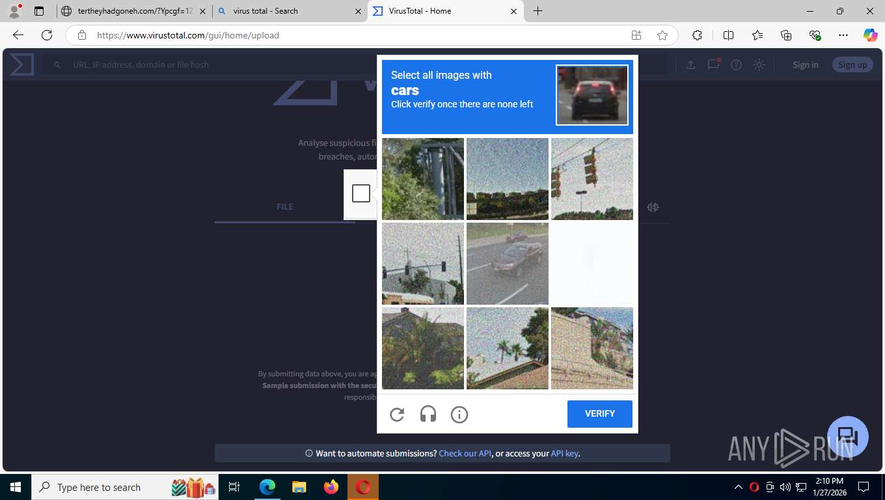Open the Check our API link
Viewport: 885px width, 500px height.
[465, 453]
